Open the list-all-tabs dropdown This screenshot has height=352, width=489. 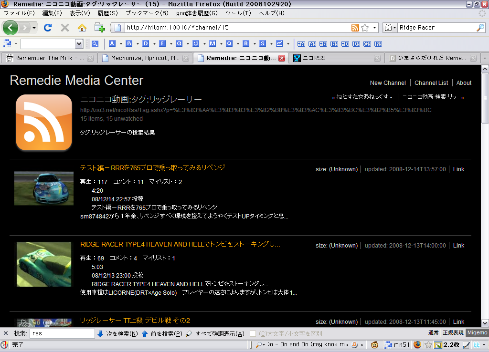[485, 58]
